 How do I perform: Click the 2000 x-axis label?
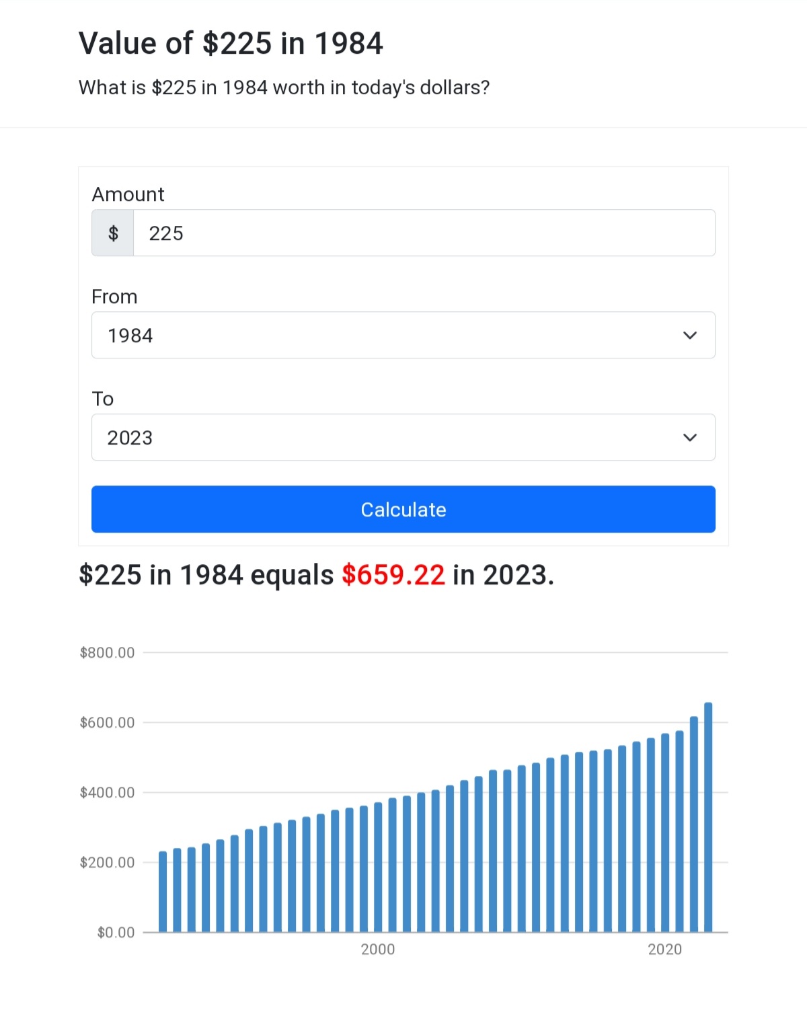pos(378,949)
